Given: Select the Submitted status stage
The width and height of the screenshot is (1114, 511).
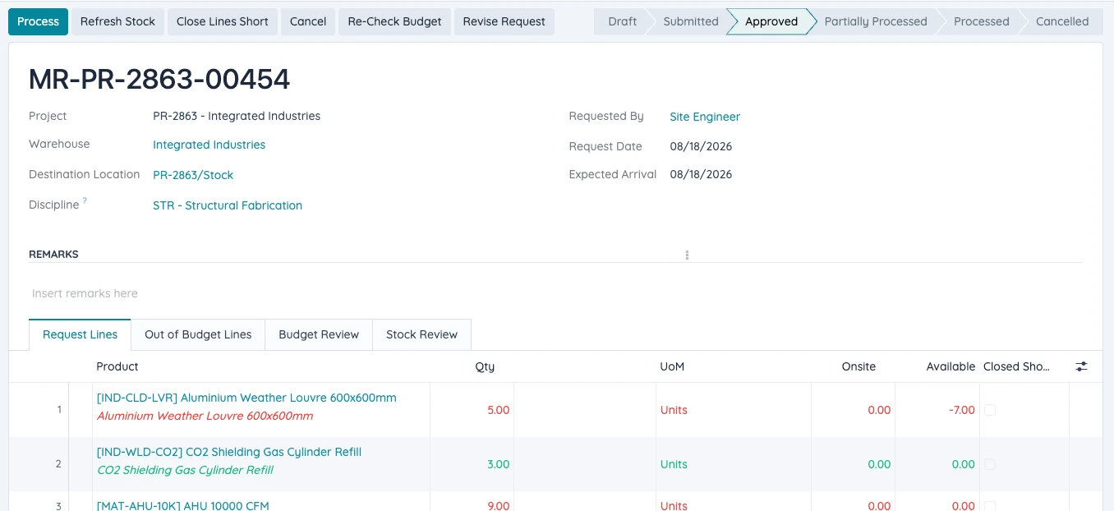Looking at the screenshot, I should (690, 21).
